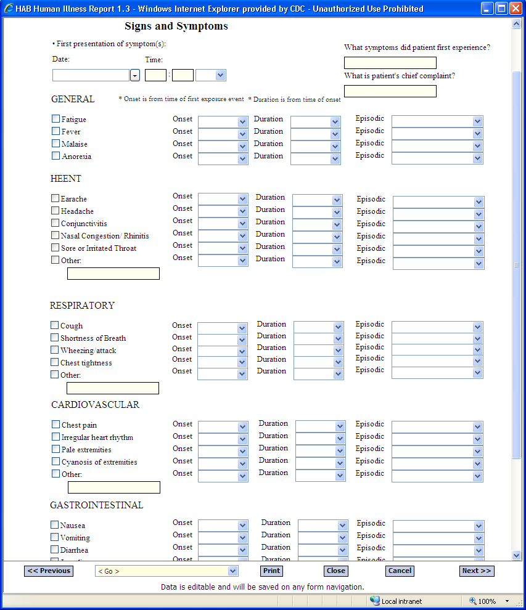This screenshot has width=526, height=610.
Task: Click the patient's chief complaint text field
Action: tap(390, 91)
